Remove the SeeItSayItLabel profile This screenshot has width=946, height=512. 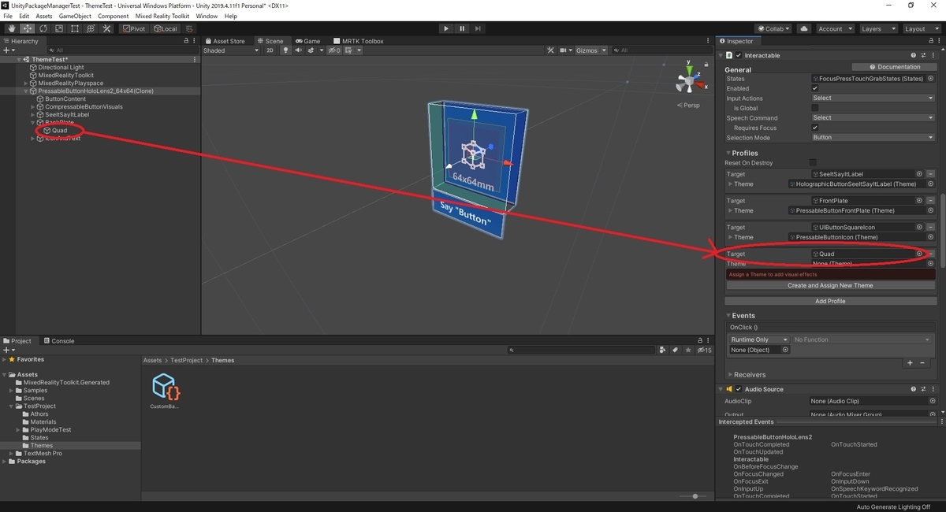[930, 174]
